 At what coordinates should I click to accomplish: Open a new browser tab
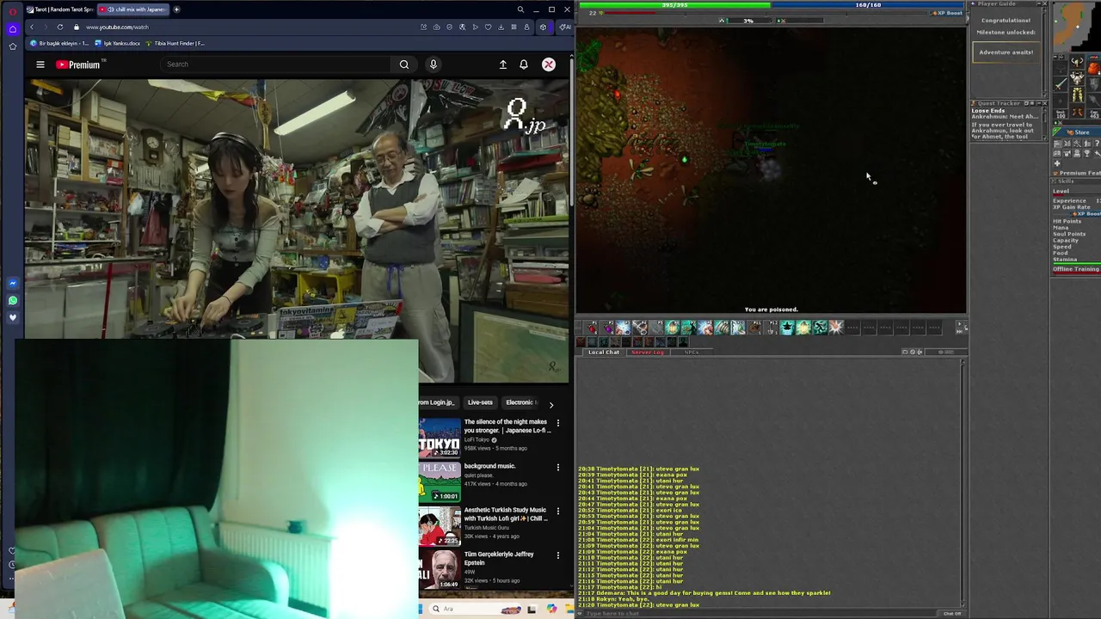[176, 9]
